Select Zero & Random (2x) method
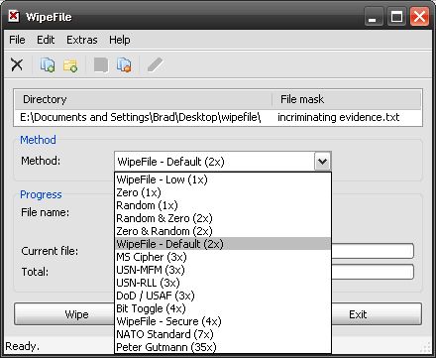This screenshot has height=358, width=436. (x=222, y=231)
